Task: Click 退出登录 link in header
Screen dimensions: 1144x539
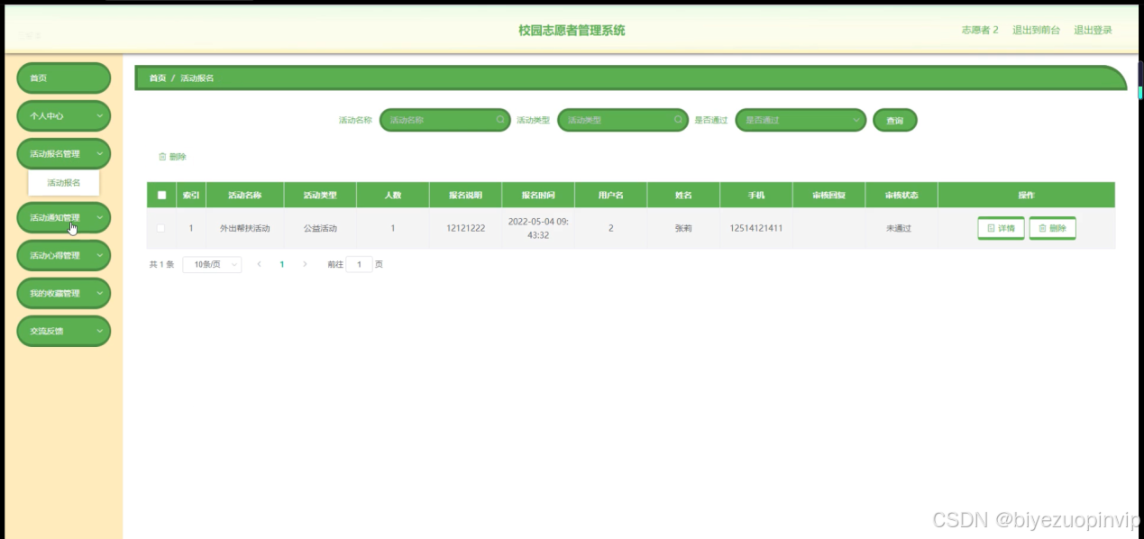Action: (1093, 30)
